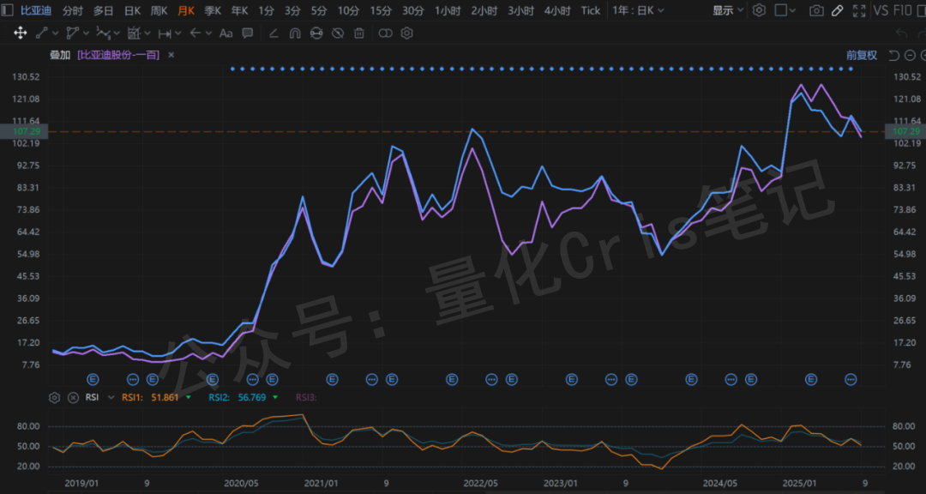Select the move/crosshair cursor tool
This screenshot has width=926, height=494.
point(20,33)
